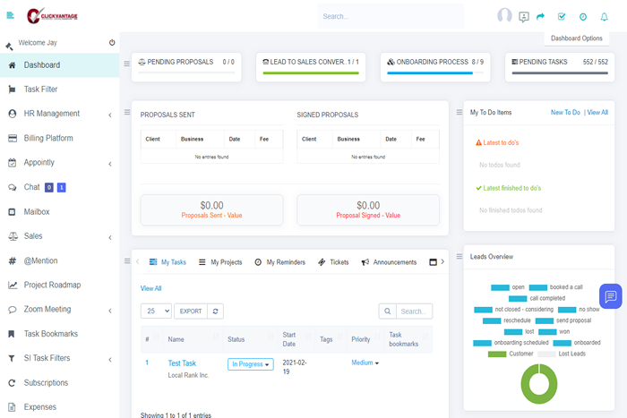
Task: Click View All in My To Do Items
Action: [597, 113]
